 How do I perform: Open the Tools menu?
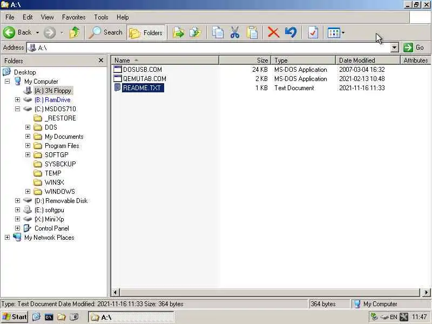(x=101, y=17)
